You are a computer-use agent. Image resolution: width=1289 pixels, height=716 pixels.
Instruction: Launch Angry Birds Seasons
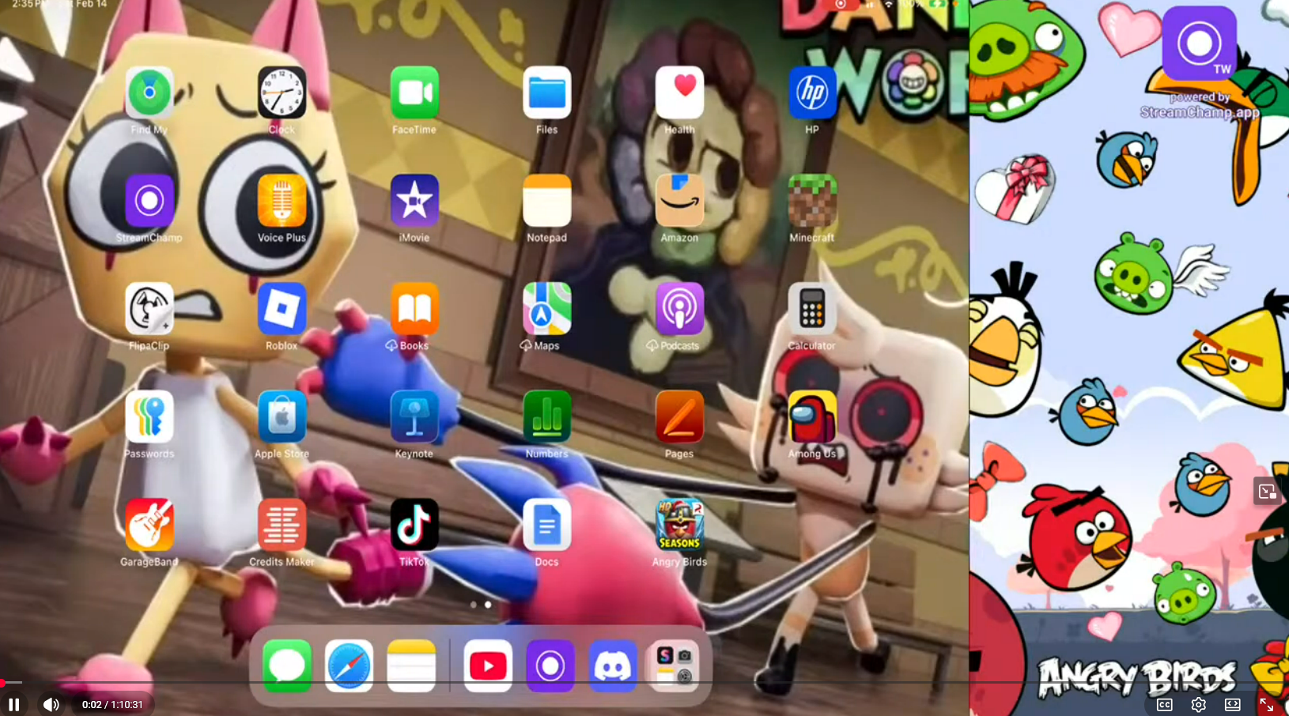679,525
